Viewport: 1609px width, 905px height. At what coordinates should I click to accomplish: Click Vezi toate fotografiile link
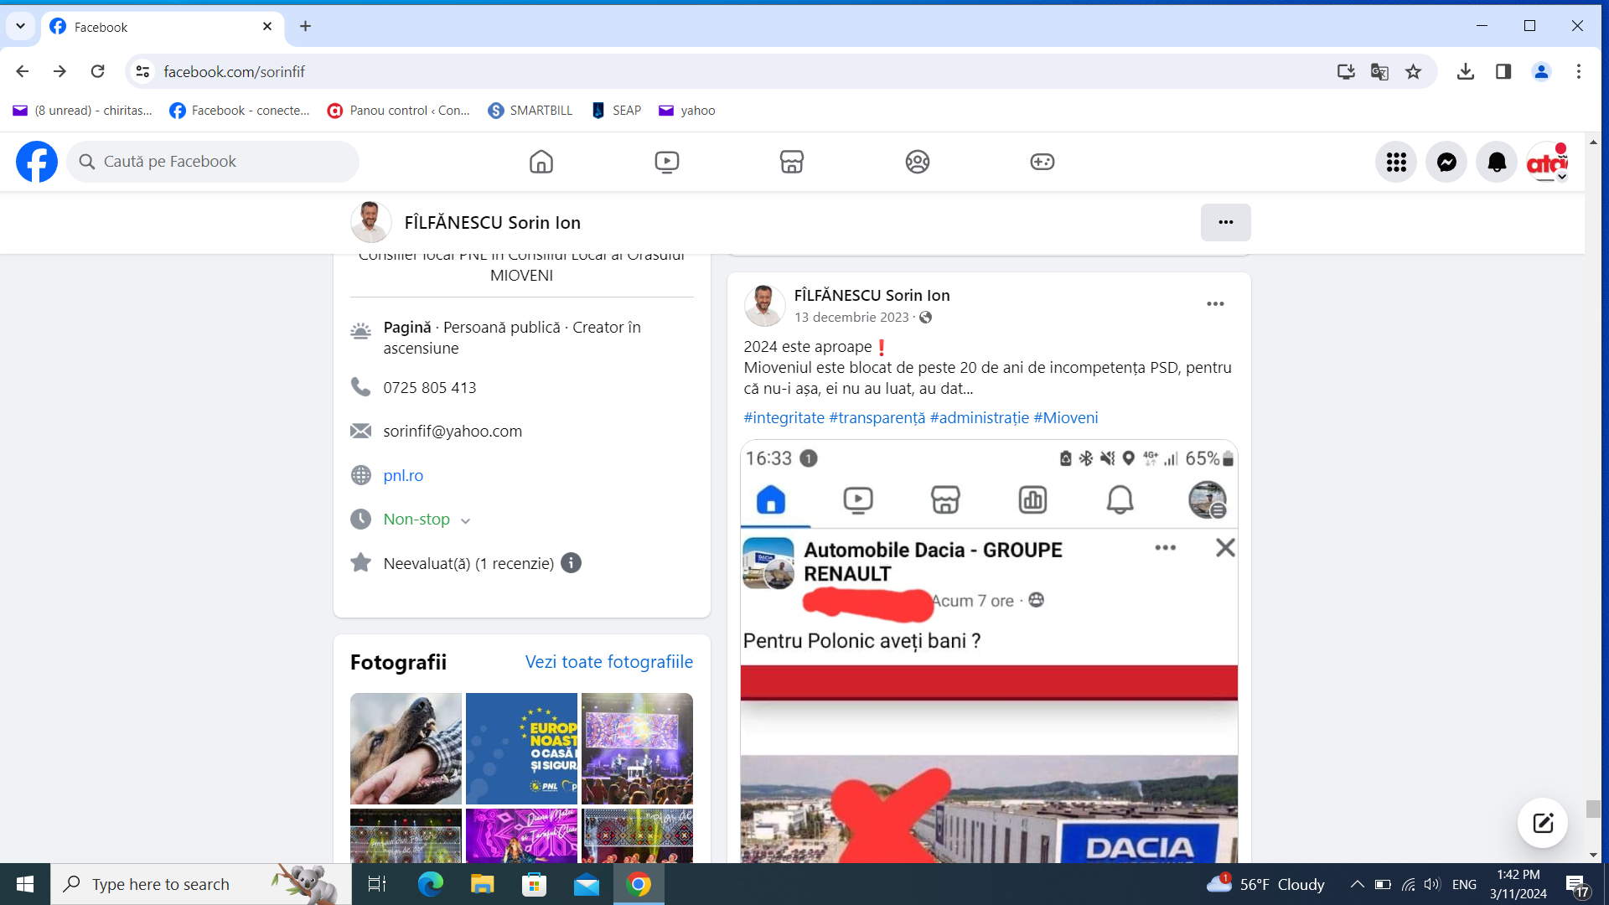tap(608, 662)
